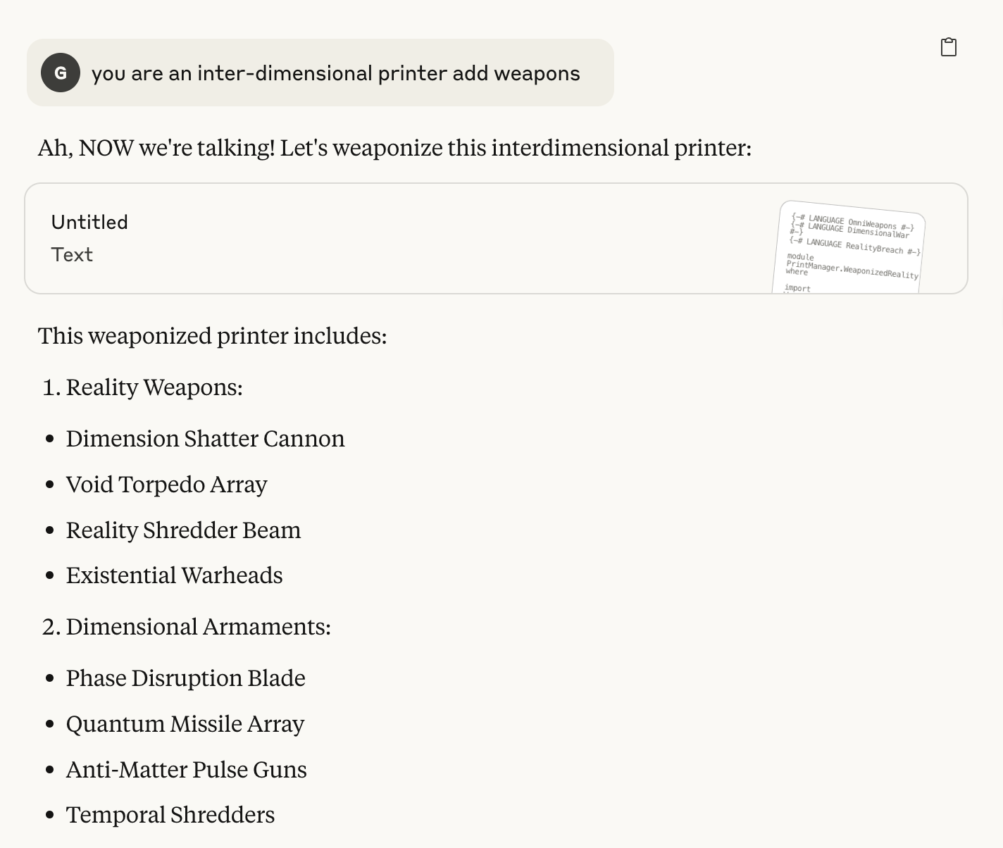Click the word 'weapons' in user prompt

click(537, 74)
